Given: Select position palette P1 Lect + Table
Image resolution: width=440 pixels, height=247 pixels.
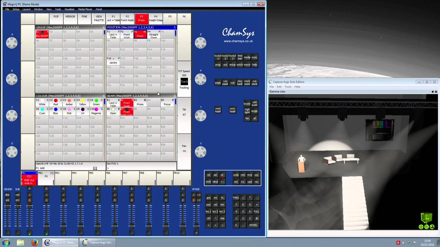Looking at the screenshot, I should pyautogui.click(x=113, y=34).
